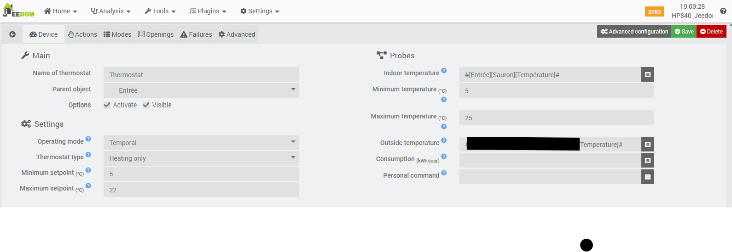Switch to the Modes tab
This screenshot has height=252, width=732.
point(117,34)
